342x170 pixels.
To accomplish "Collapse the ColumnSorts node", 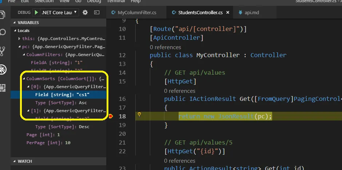I will tap(24, 79).
